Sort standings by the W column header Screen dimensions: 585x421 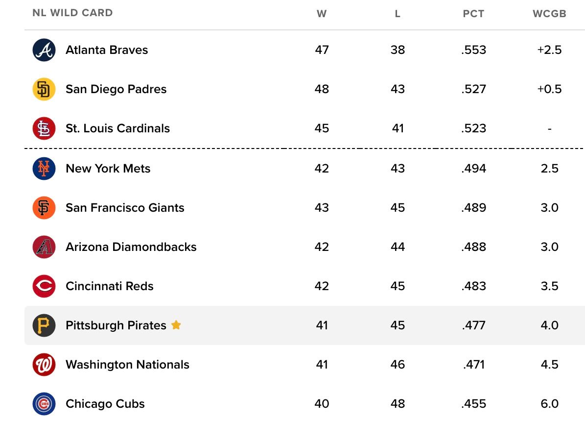tap(322, 14)
